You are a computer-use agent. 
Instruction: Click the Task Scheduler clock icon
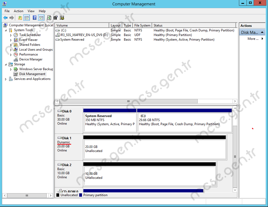[x=16, y=35]
